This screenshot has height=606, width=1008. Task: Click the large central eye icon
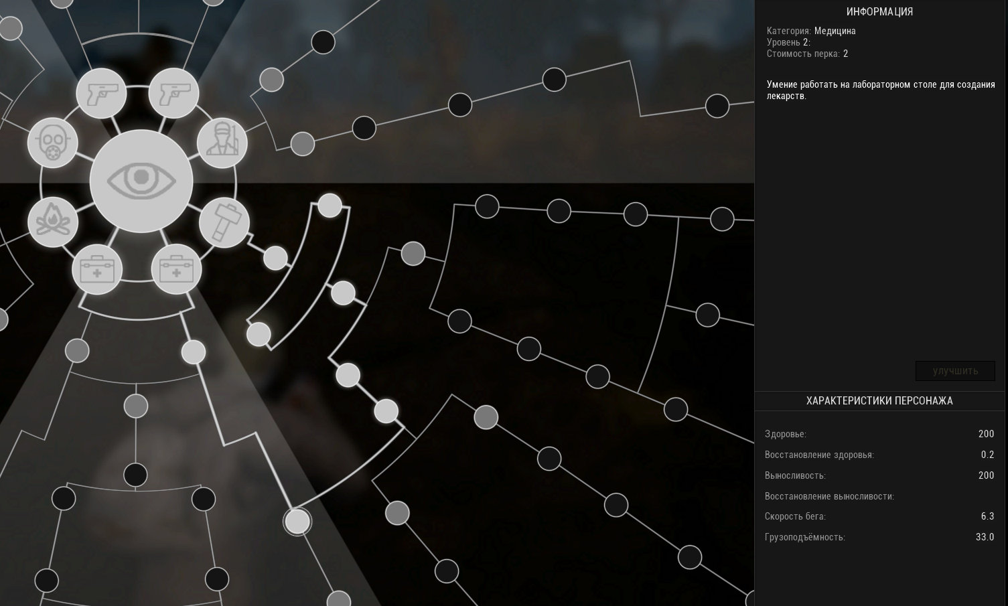pos(141,180)
